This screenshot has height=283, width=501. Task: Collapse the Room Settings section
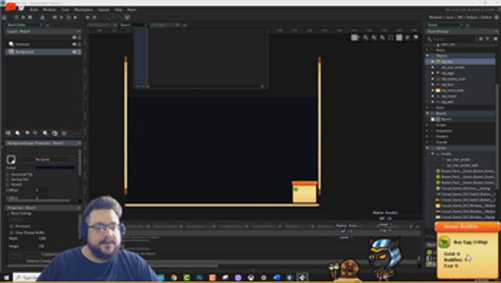(x=9, y=213)
